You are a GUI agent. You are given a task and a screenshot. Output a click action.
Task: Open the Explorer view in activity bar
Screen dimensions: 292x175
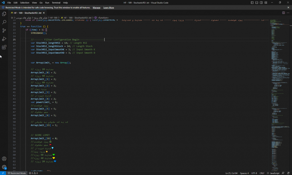click(x=4, y=13)
